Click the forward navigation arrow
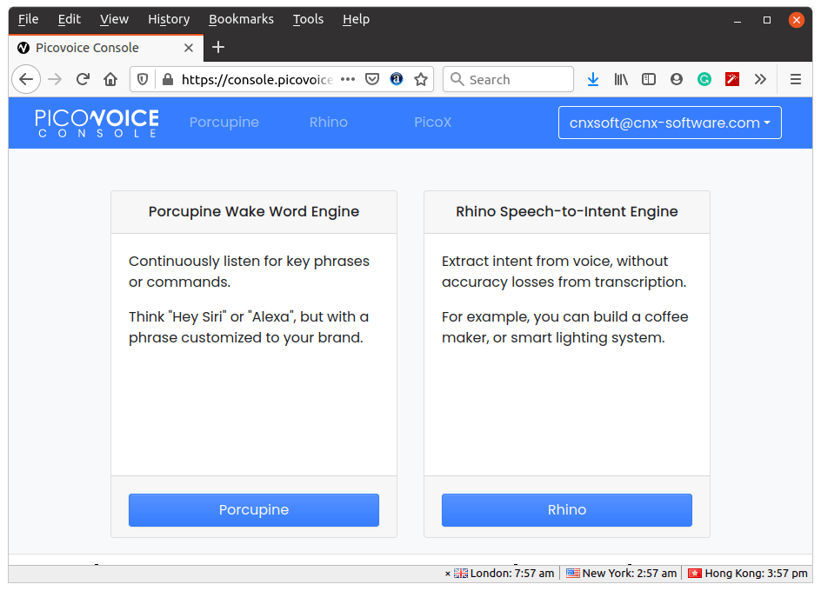 (55, 80)
